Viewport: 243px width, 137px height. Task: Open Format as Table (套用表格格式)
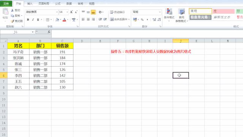pyautogui.click(x=181, y=15)
